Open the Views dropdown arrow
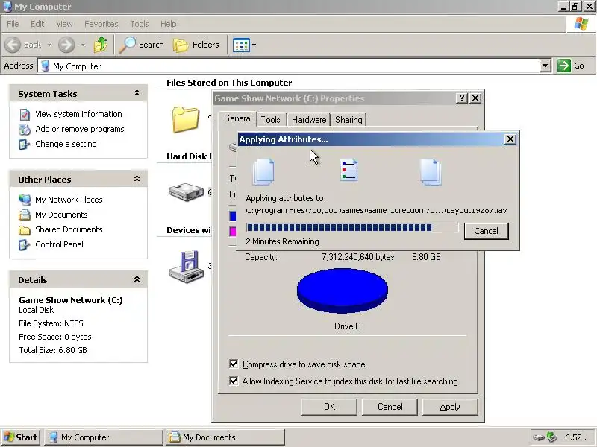This screenshot has width=597, height=447. pyautogui.click(x=254, y=45)
